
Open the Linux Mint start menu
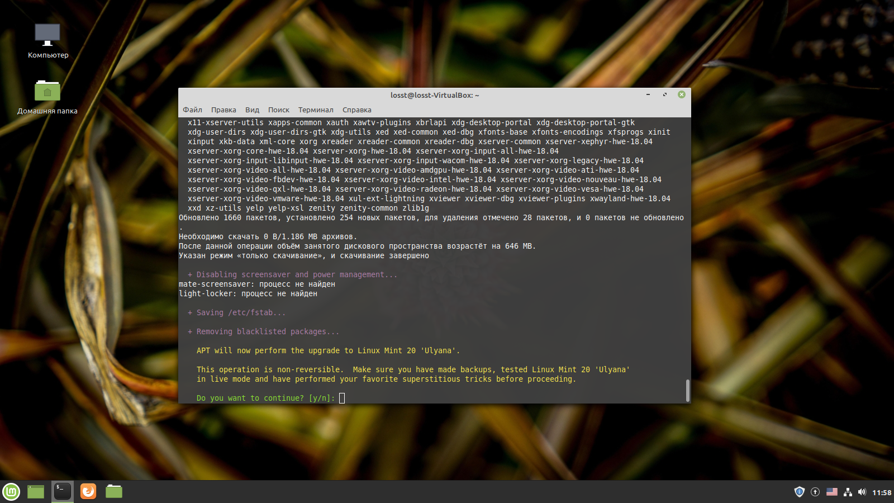pyautogui.click(x=11, y=491)
